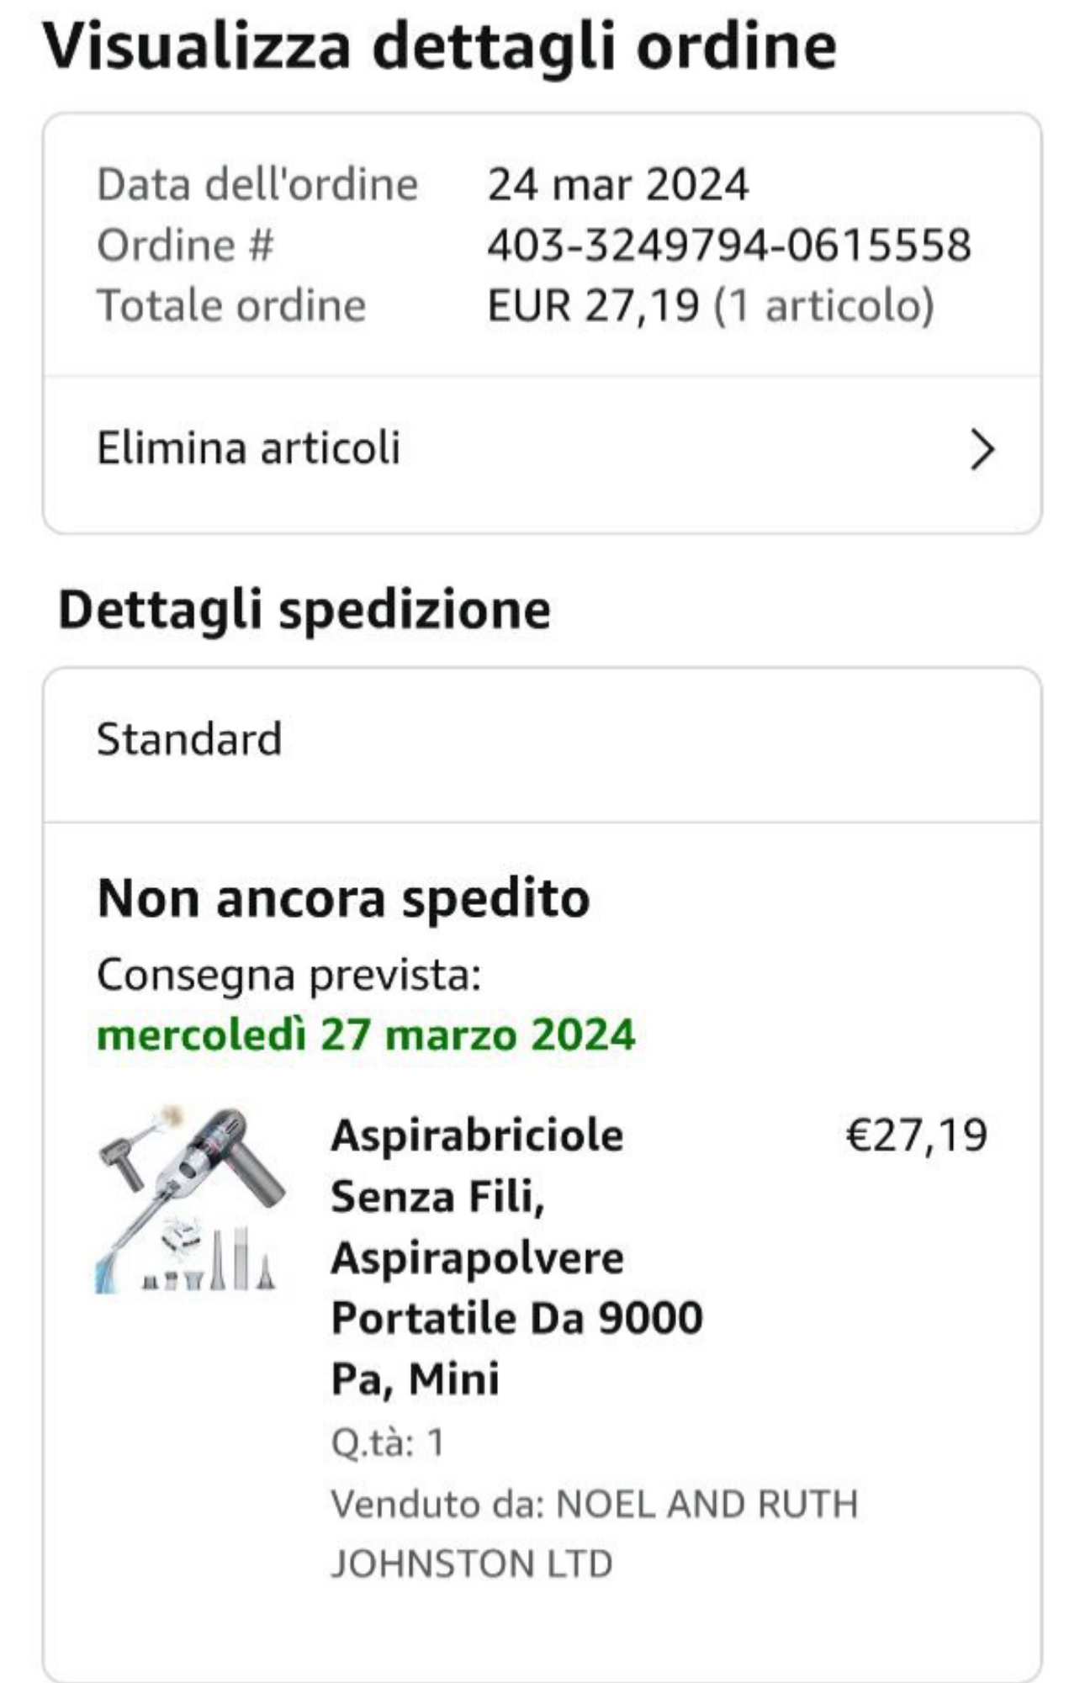Click the green delivery date mercoledì 27 marzo 2024
The image size is (1085, 1683).
point(366,1034)
